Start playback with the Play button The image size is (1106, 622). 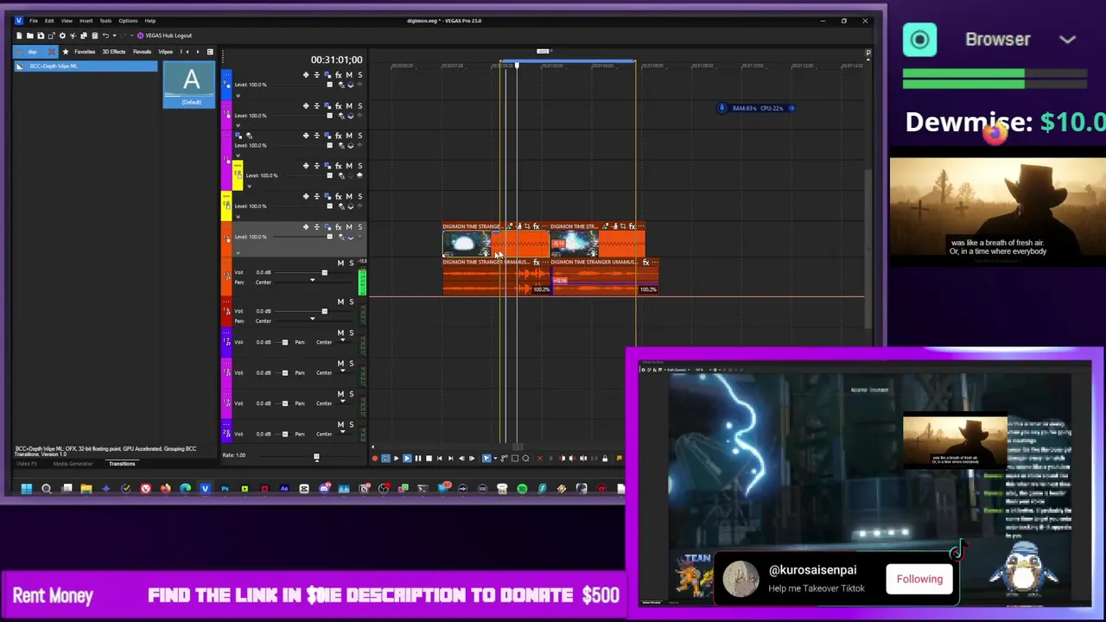coord(407,459)
